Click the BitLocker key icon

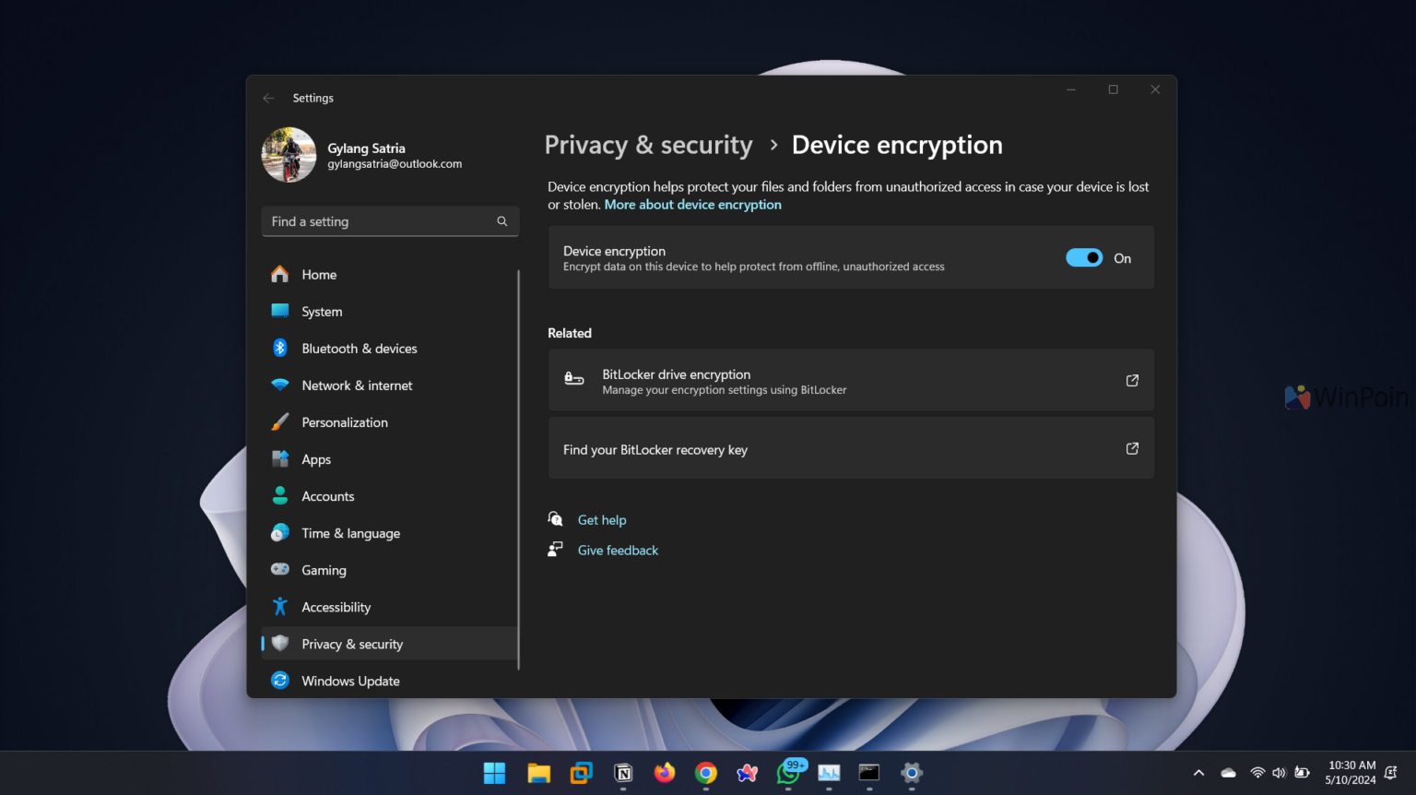572,379
